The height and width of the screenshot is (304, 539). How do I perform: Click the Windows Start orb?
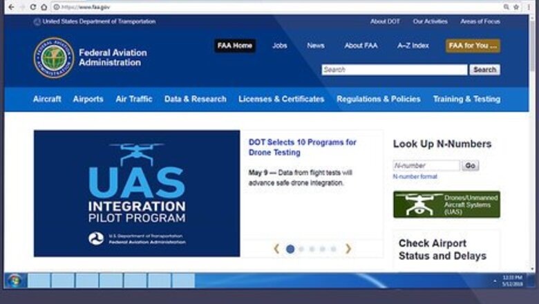point(15,281)
